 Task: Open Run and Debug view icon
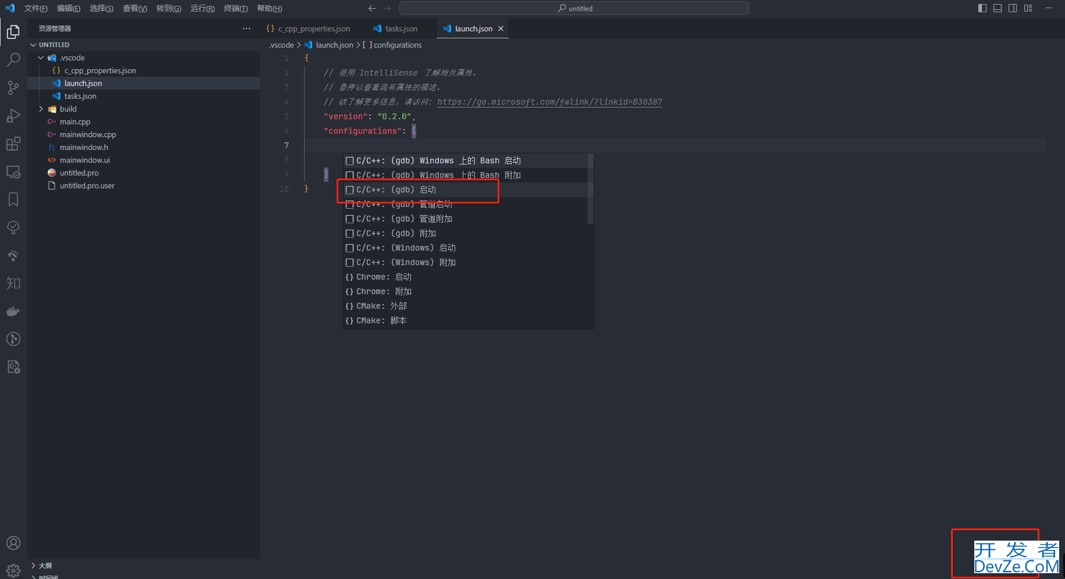(13, 116)
